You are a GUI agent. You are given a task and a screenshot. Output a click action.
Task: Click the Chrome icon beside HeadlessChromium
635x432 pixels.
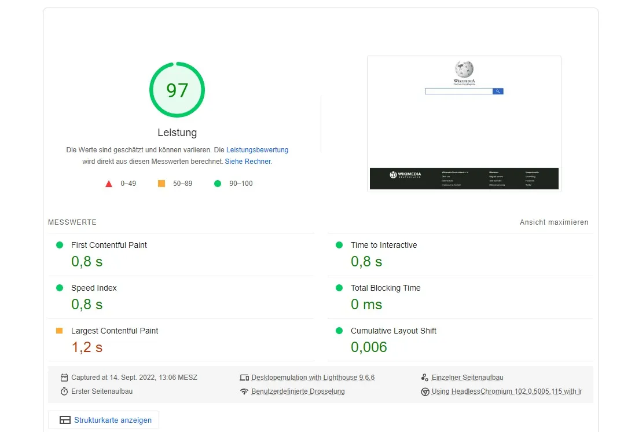pyautogui.click(x=425, y=391)
